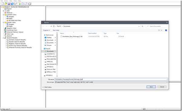Go up one folder level arrow
Image resolution: width=182 pixels, height=111 pixels.
tap(51, 26)
